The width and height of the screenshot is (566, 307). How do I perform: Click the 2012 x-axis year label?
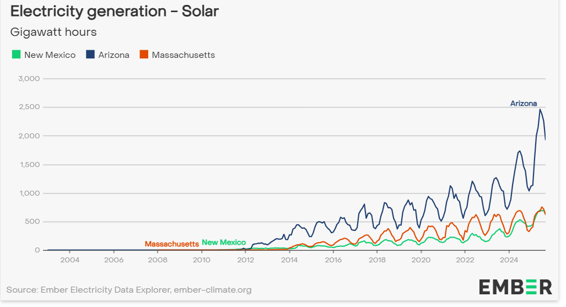245,259
